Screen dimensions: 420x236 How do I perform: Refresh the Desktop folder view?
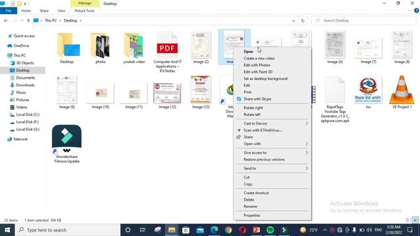click(303, 20)
